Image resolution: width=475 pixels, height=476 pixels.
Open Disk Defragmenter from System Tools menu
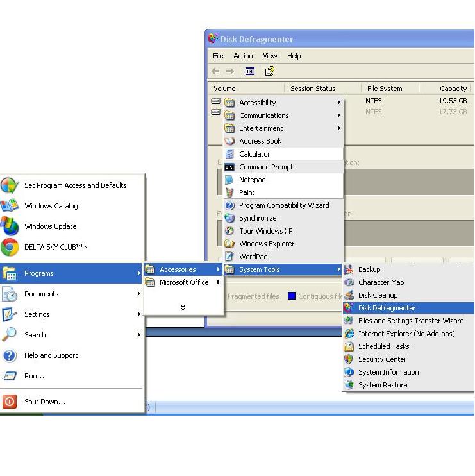(x=387, y=308)
